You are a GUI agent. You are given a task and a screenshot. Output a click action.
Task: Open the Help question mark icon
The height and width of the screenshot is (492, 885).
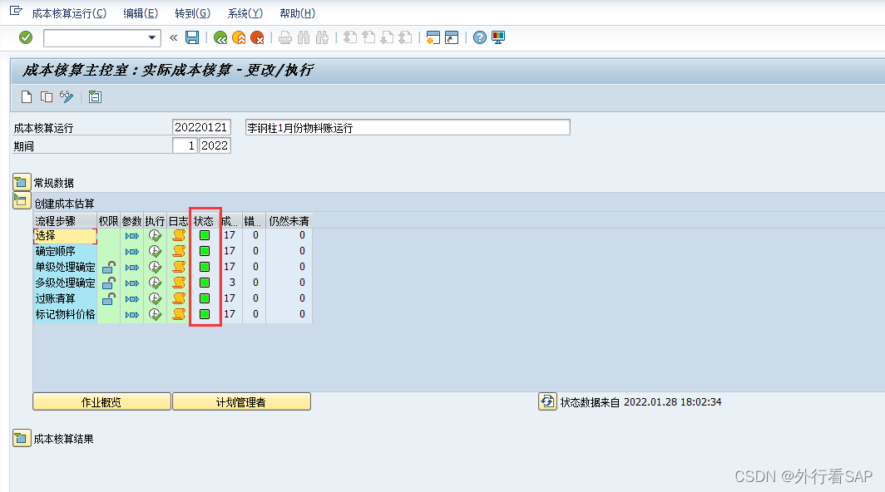[x=480, y=37]
